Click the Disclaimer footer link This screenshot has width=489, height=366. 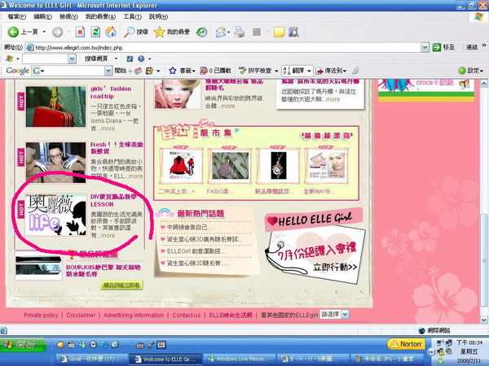[81, 315]
